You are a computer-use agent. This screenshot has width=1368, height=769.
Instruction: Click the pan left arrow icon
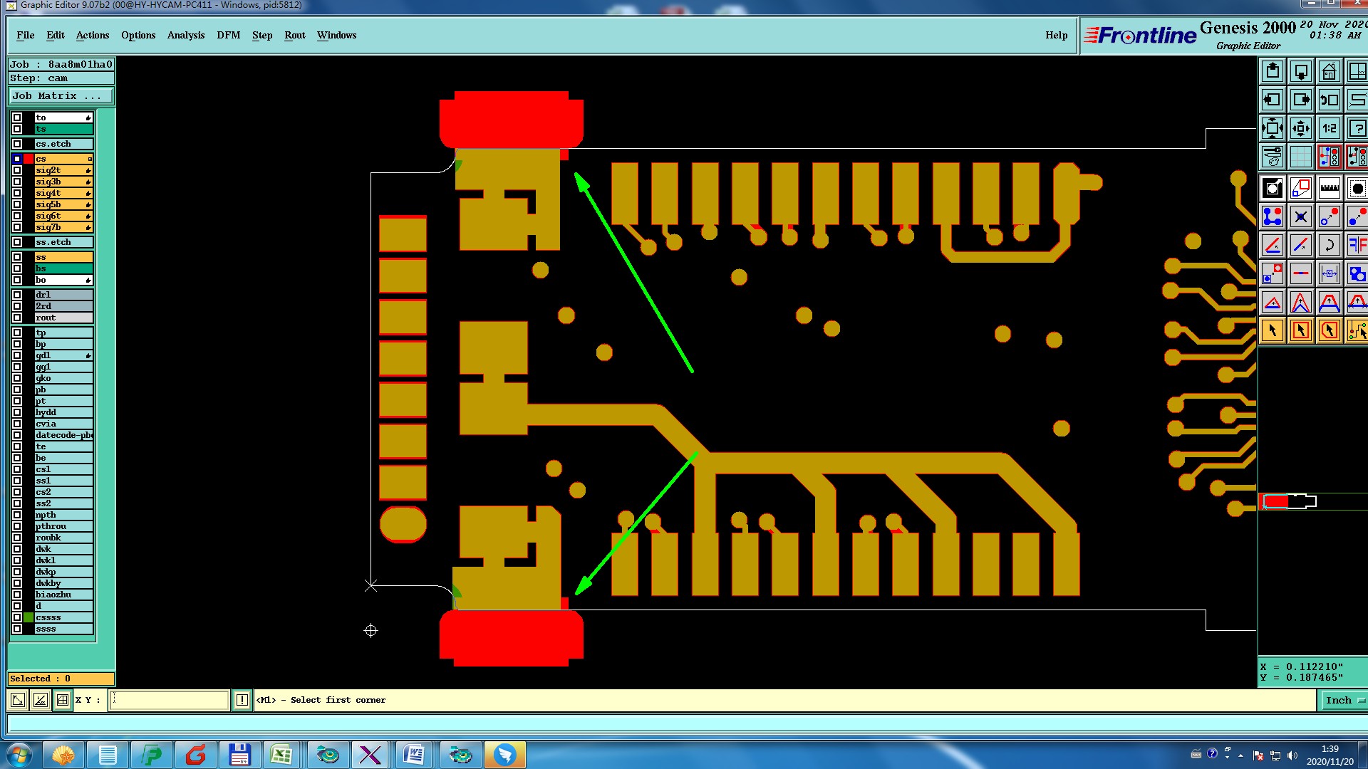1272,100
